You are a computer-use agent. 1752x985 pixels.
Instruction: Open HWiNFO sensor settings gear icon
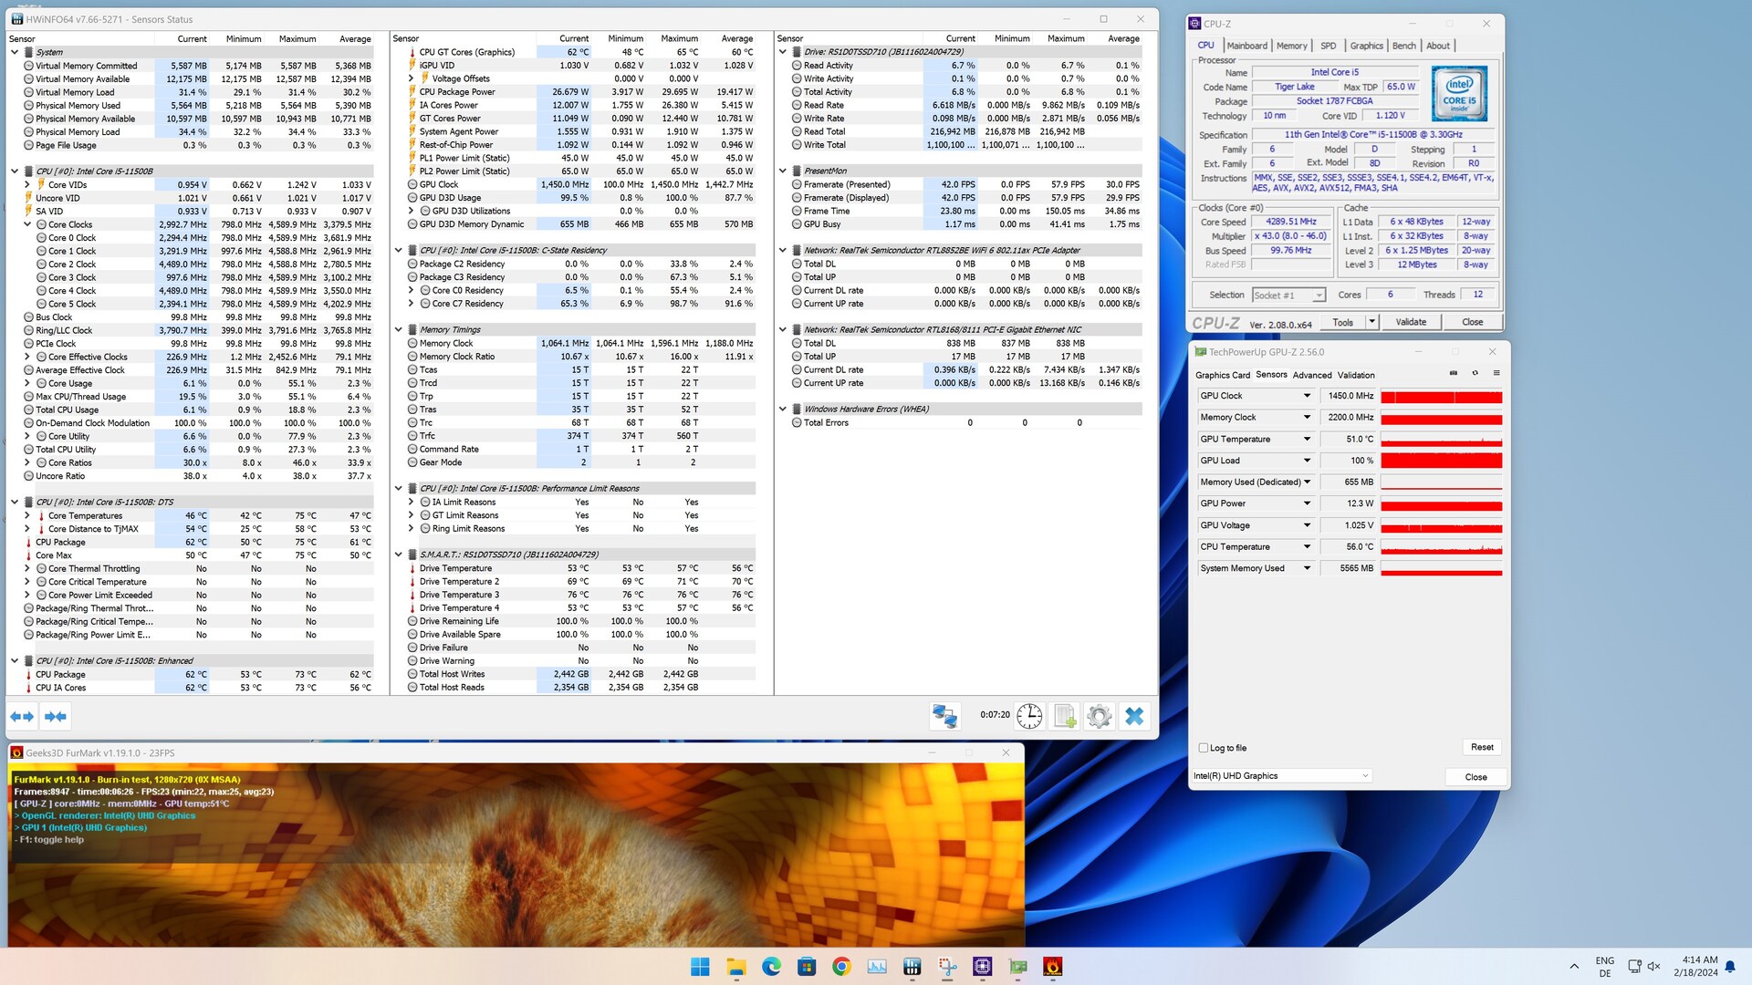[x=1099, y=717]
